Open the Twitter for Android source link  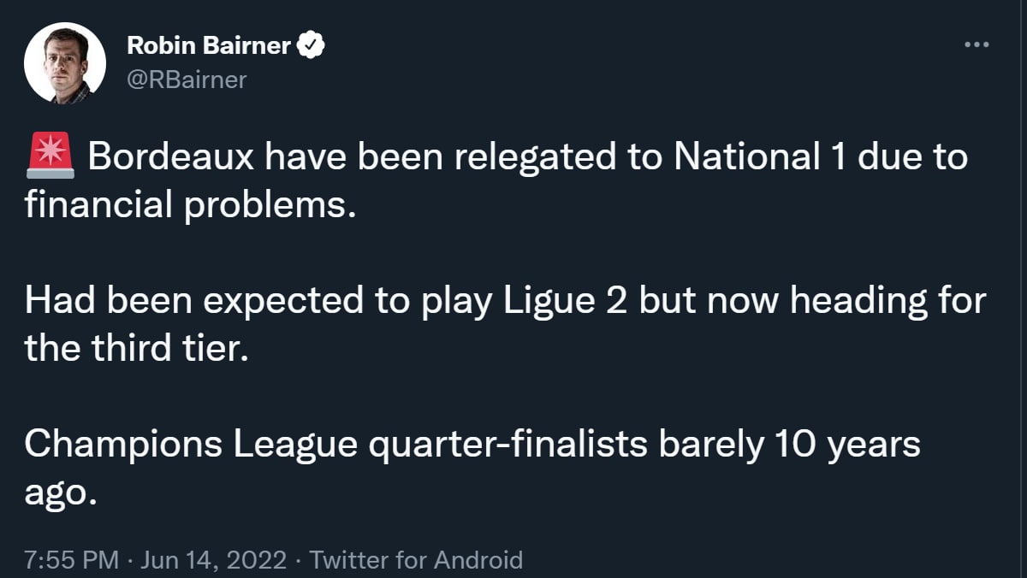(416, 560)
